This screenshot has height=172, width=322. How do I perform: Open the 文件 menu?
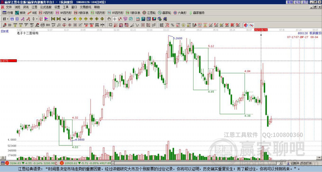coord(9,7)
